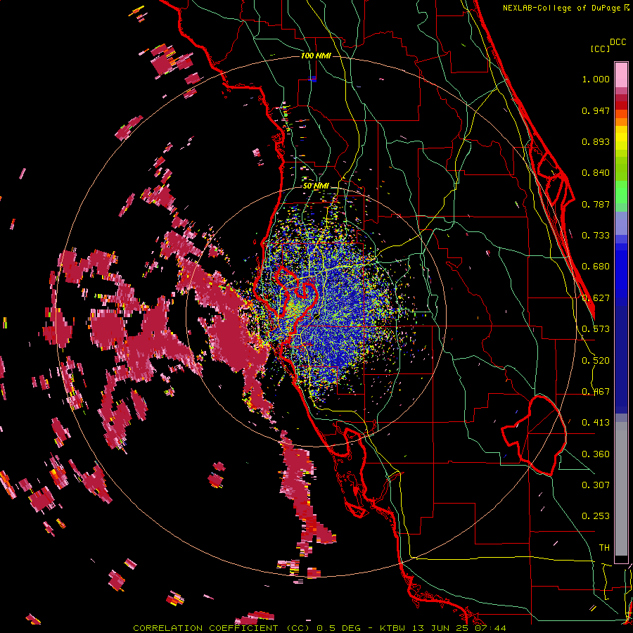Click the DCC label above the color scale
The height and width of the screenshot is (633, 633).
coord(618,42)
